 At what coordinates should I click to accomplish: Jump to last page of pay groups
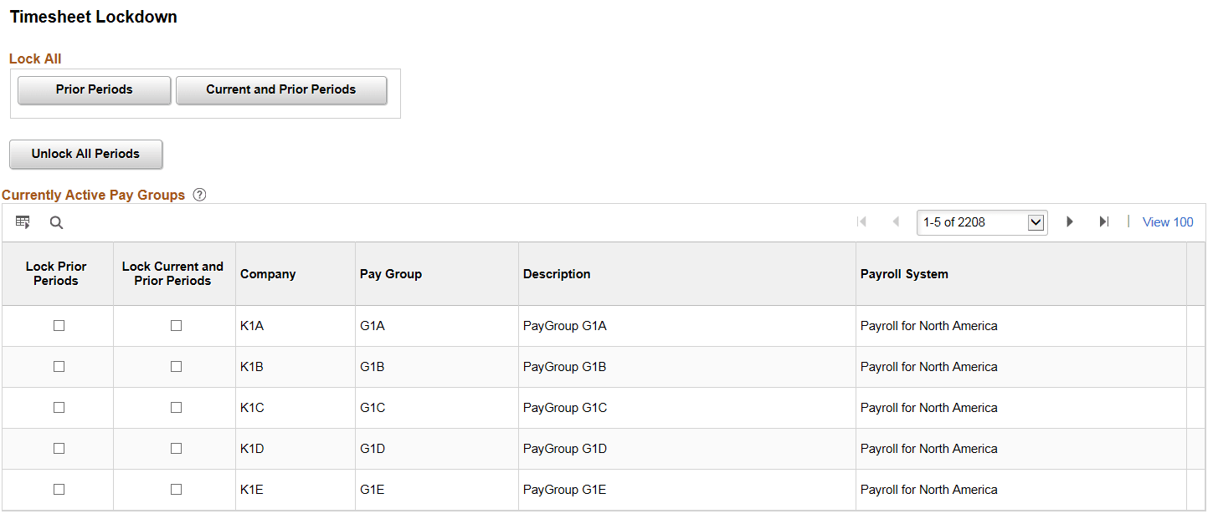pyautogui.click(x=1103, y=221)
